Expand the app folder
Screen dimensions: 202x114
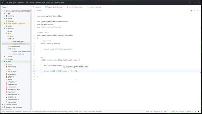point(4,13)
